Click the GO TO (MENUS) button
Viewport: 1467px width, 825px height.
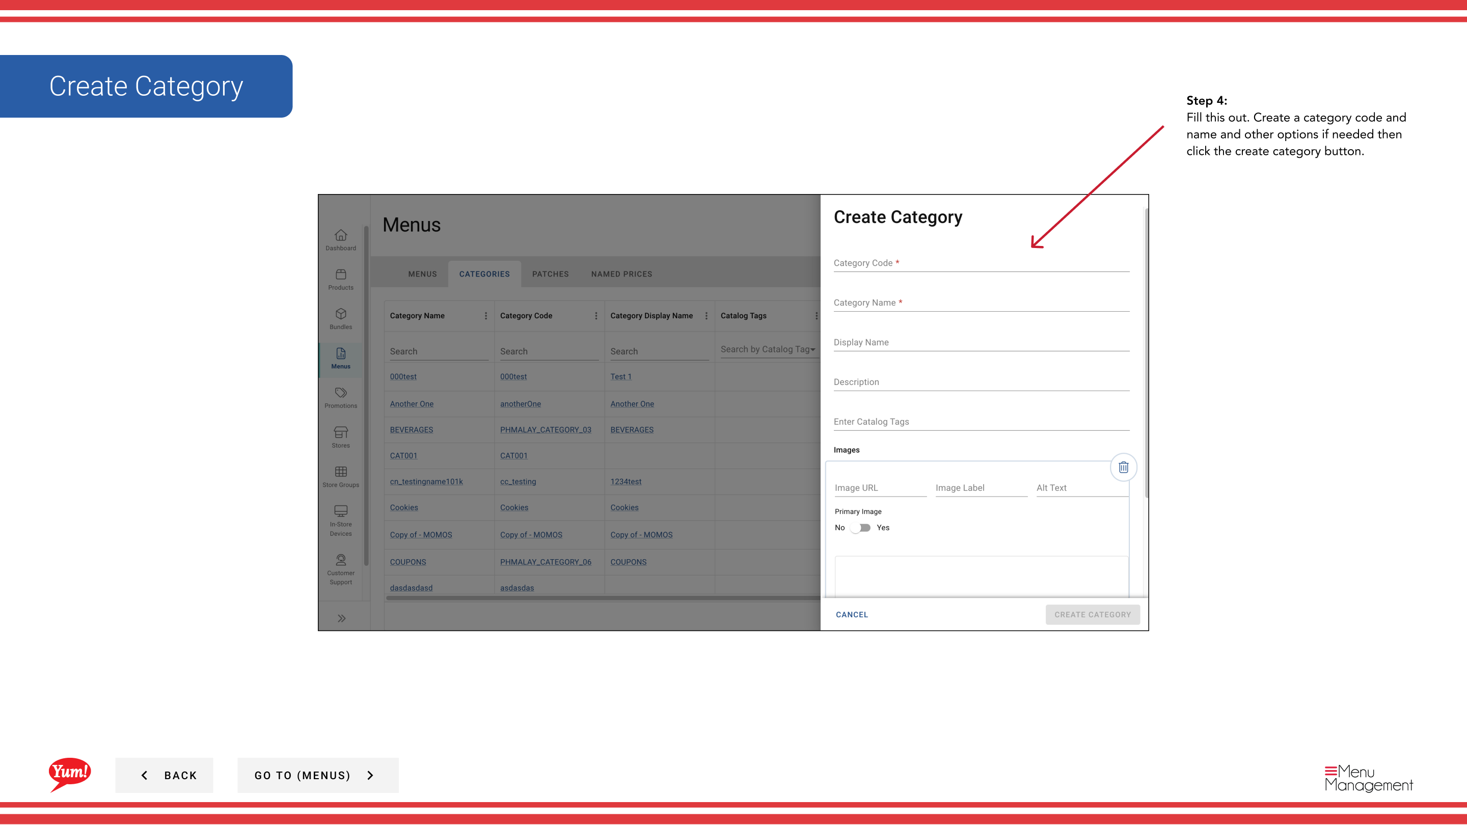tap(318, 776)
